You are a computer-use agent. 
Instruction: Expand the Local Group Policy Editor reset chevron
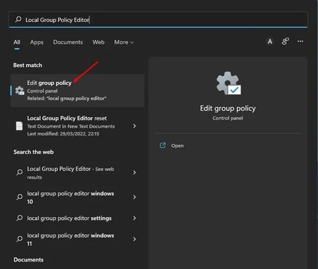tap(135, 126)
